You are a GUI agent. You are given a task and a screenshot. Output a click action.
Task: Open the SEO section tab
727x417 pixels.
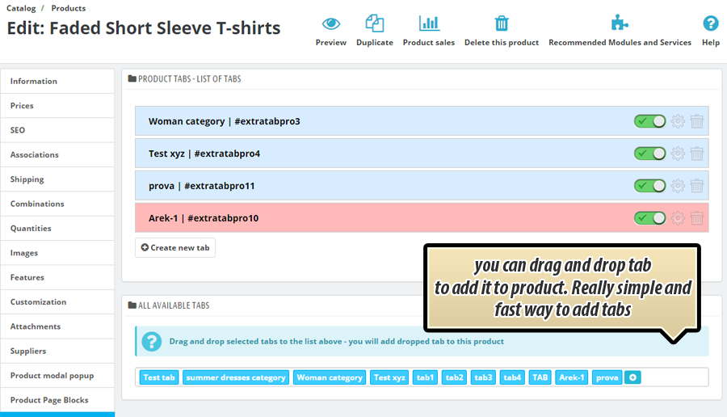tap(57, 130)
